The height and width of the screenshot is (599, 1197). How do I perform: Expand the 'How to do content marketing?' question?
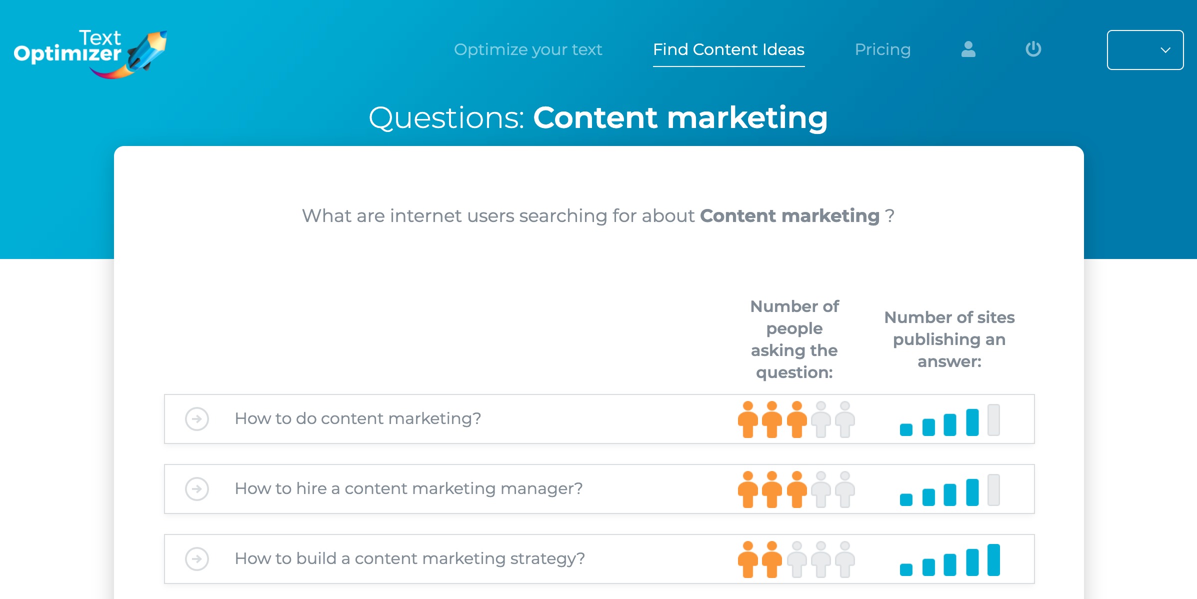(x=599, y=419)
